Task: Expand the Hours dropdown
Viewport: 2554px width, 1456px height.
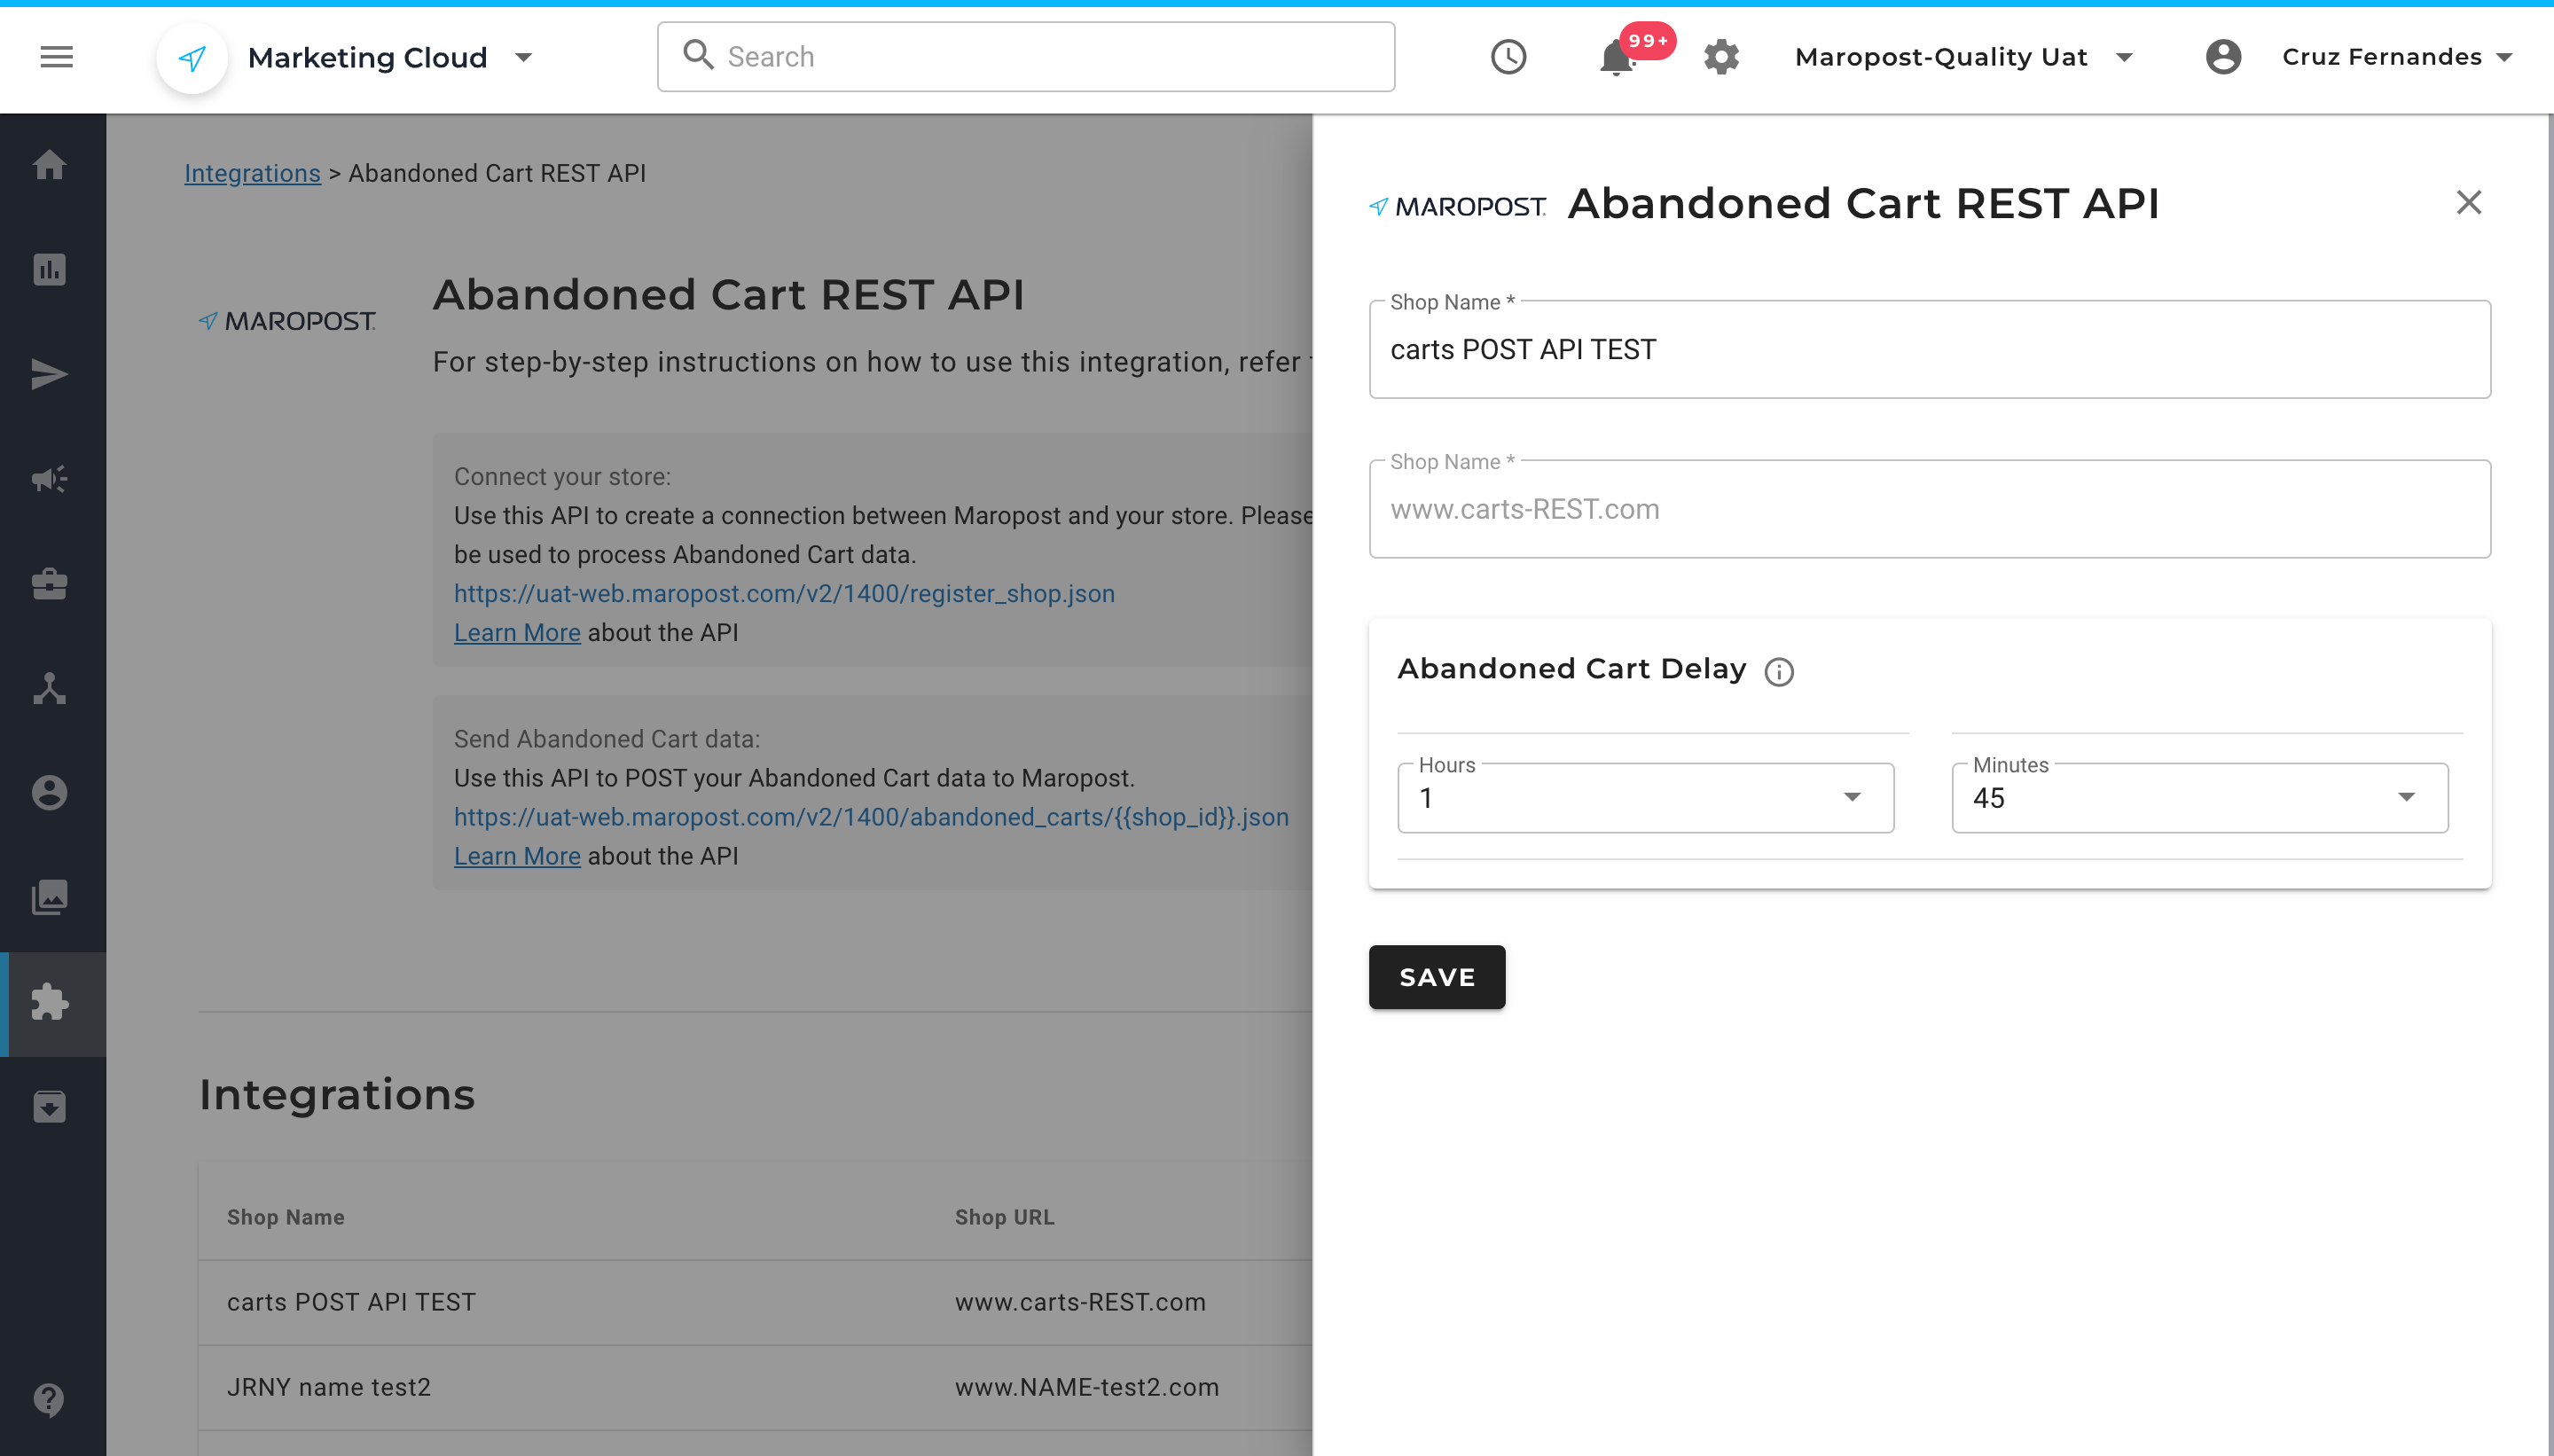Action: click(1645, 798)
